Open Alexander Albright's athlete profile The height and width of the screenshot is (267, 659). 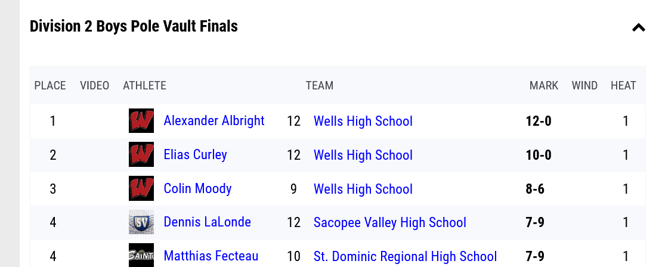coord(214,121)
